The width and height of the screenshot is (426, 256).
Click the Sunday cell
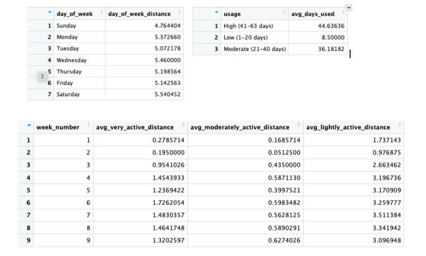click(79, 26)
